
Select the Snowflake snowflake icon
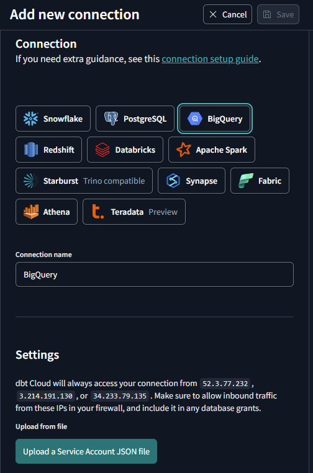pyautogui.click(x=31, y=119)
